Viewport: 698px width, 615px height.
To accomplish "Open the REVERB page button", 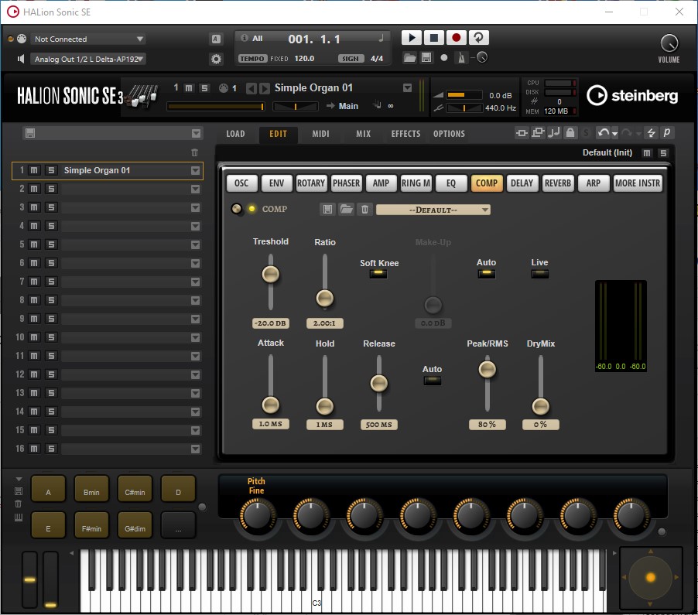I will pyautogui.click(x=557, y=183).
